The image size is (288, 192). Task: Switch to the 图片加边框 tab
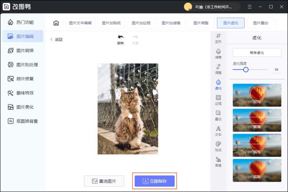pyautogui.click(x=141, y=23)
